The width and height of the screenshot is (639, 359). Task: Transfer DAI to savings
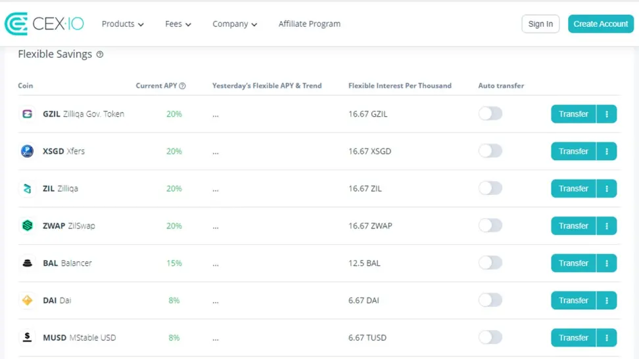click(573, 301)
